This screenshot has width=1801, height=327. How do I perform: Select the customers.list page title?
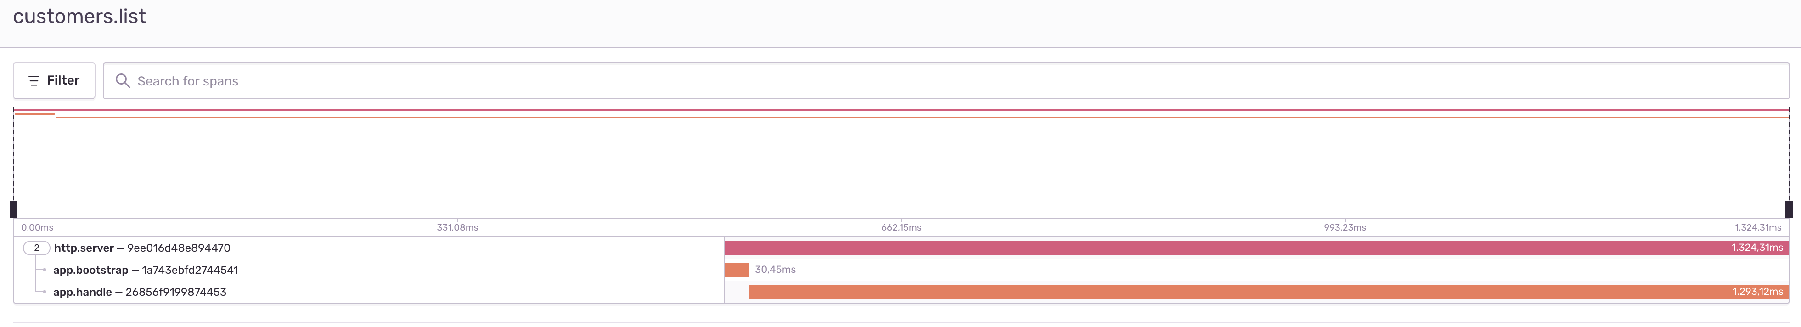coord(79,16)
